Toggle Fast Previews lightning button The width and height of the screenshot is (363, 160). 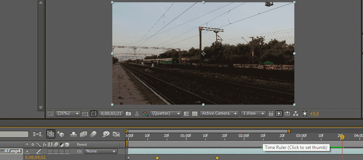tap(279, 113)
